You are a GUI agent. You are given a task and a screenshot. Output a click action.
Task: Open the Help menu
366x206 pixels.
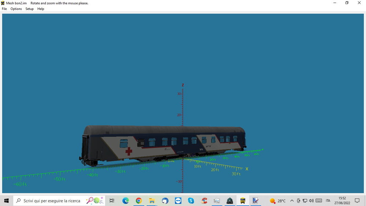pos(41,9)
